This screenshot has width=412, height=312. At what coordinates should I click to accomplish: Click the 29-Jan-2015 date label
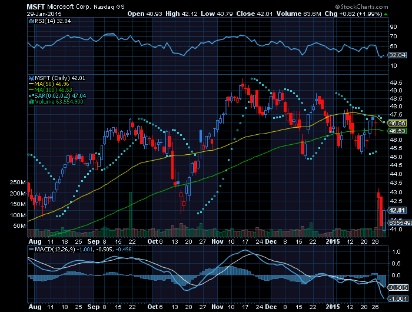point(44,14)
